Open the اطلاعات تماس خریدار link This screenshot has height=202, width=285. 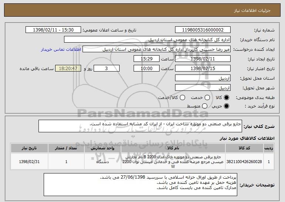[61, 49]
